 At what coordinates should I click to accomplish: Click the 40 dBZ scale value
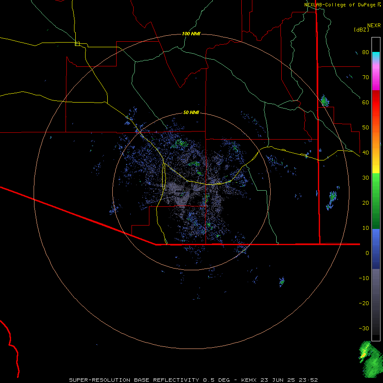(366, 153)
